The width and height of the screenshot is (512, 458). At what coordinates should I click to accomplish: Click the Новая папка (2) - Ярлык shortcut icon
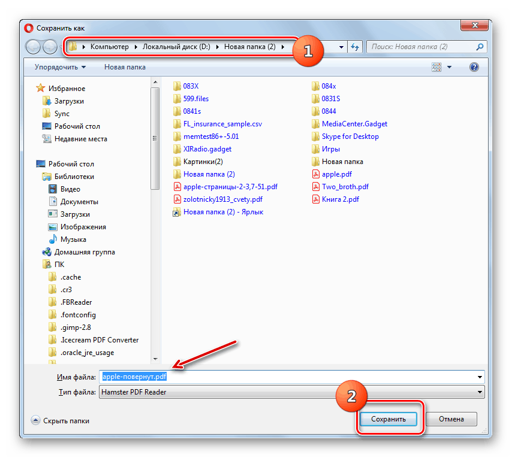pyautogui.click(x=177, y=212)
